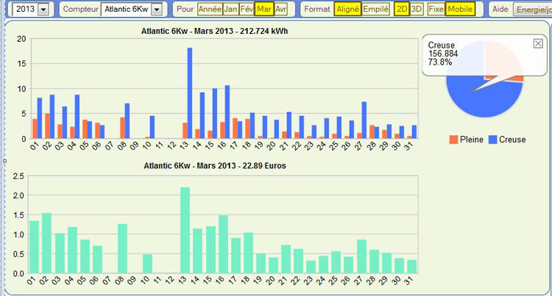Set tooltip mode to Fixe
Screen dimensions: 552x296
pos(436,10)
